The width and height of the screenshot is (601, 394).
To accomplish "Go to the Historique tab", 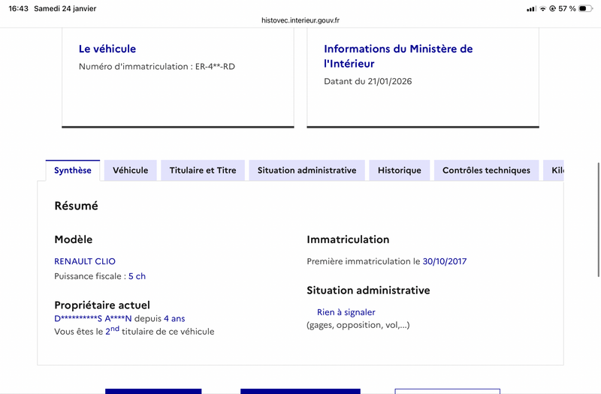I will [400, 170].
